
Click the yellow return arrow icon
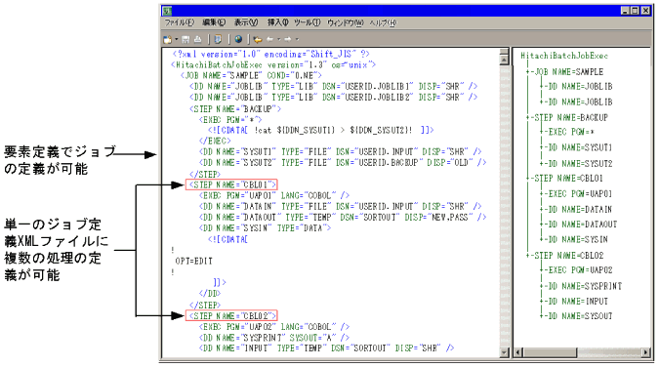click(258, 39)
